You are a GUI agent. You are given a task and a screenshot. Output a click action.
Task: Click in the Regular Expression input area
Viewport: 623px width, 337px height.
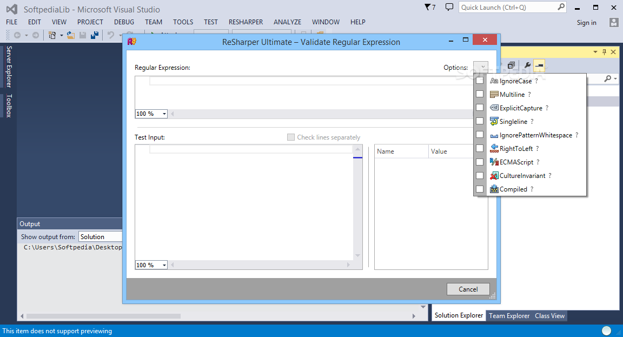coord(304,92)
